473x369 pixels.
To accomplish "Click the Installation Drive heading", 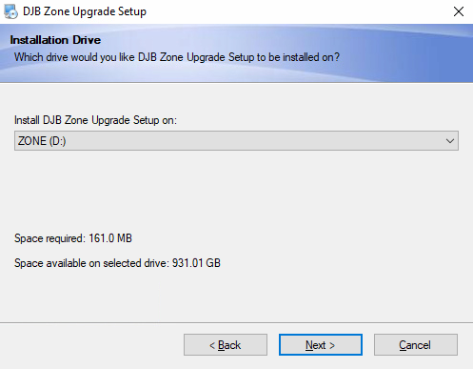I will [55, 40].
